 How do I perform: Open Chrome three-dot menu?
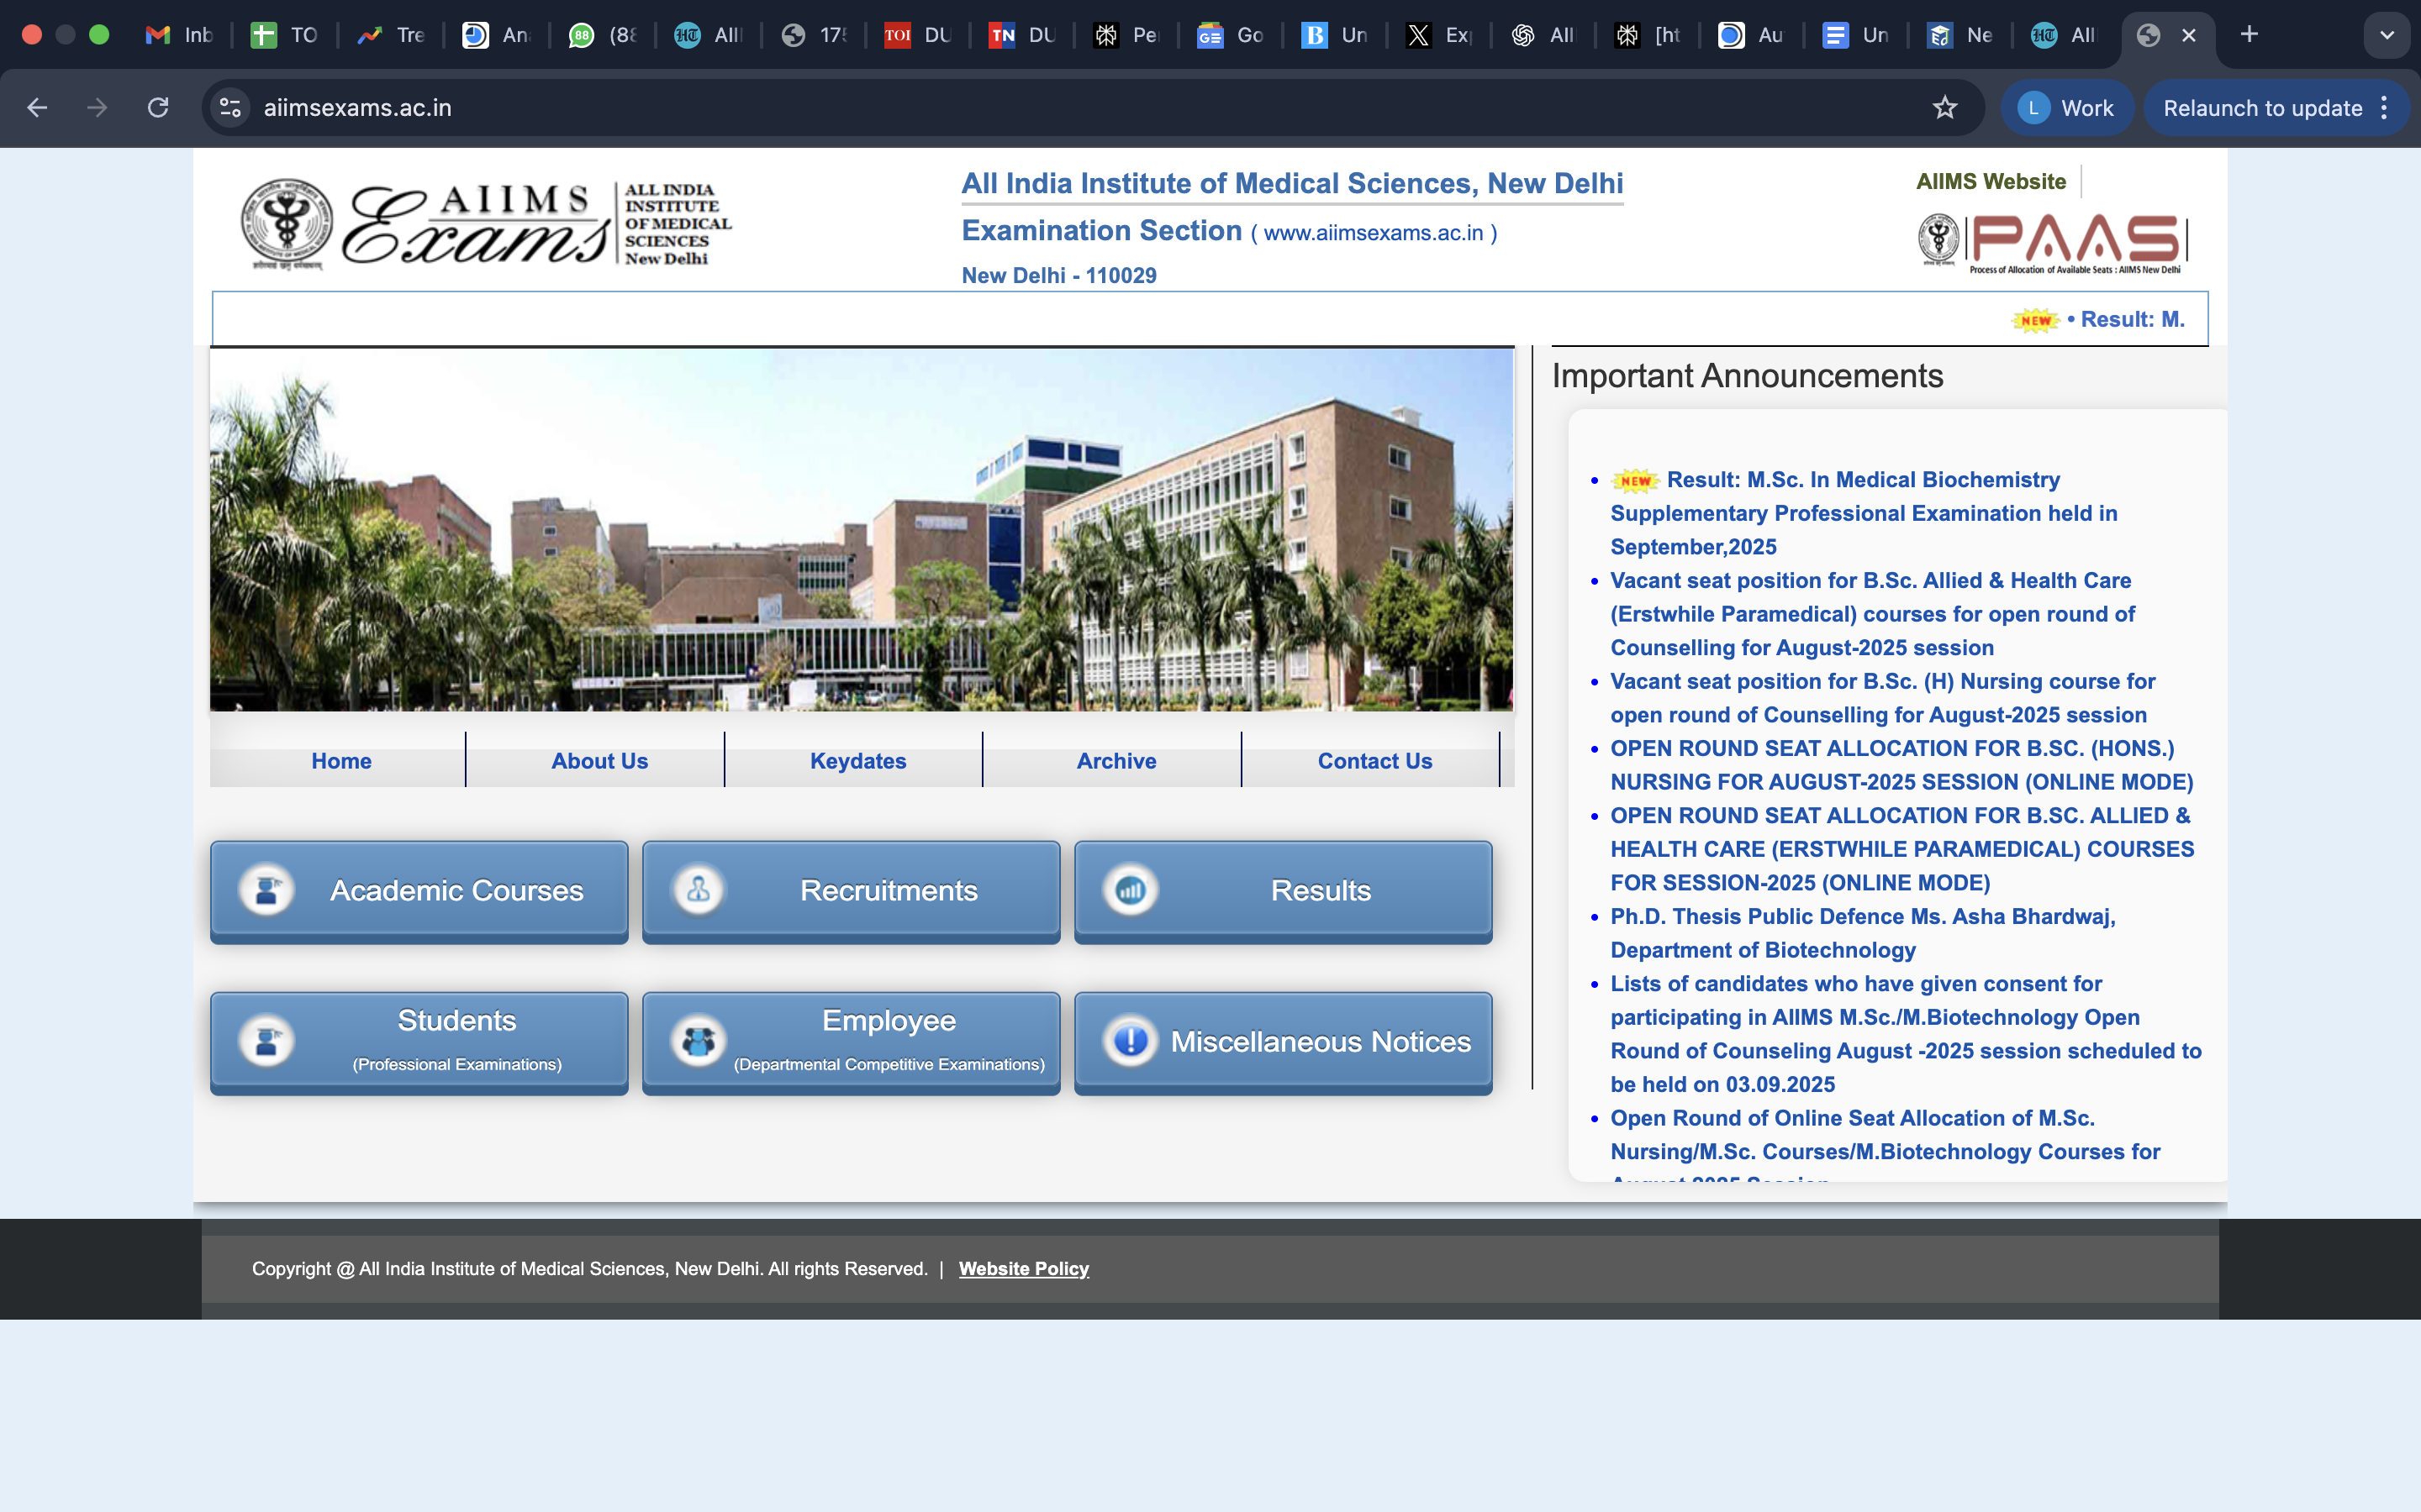tap(2385, 108)
